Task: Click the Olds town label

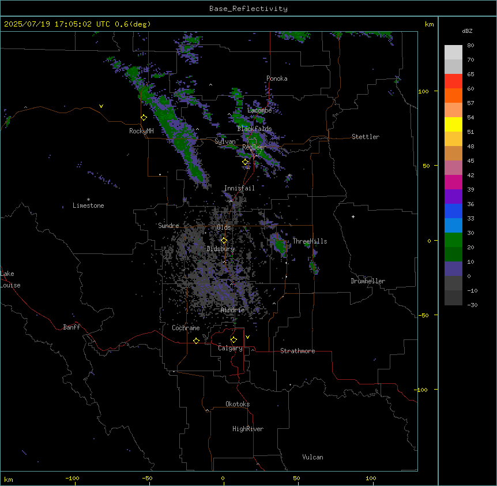Action: click(224, 227)
